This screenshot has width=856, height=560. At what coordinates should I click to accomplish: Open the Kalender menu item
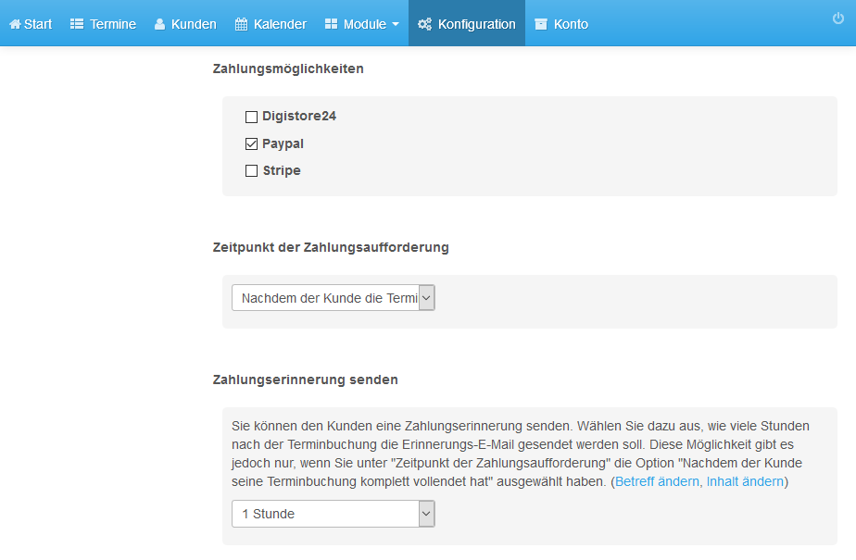[271, 24]
